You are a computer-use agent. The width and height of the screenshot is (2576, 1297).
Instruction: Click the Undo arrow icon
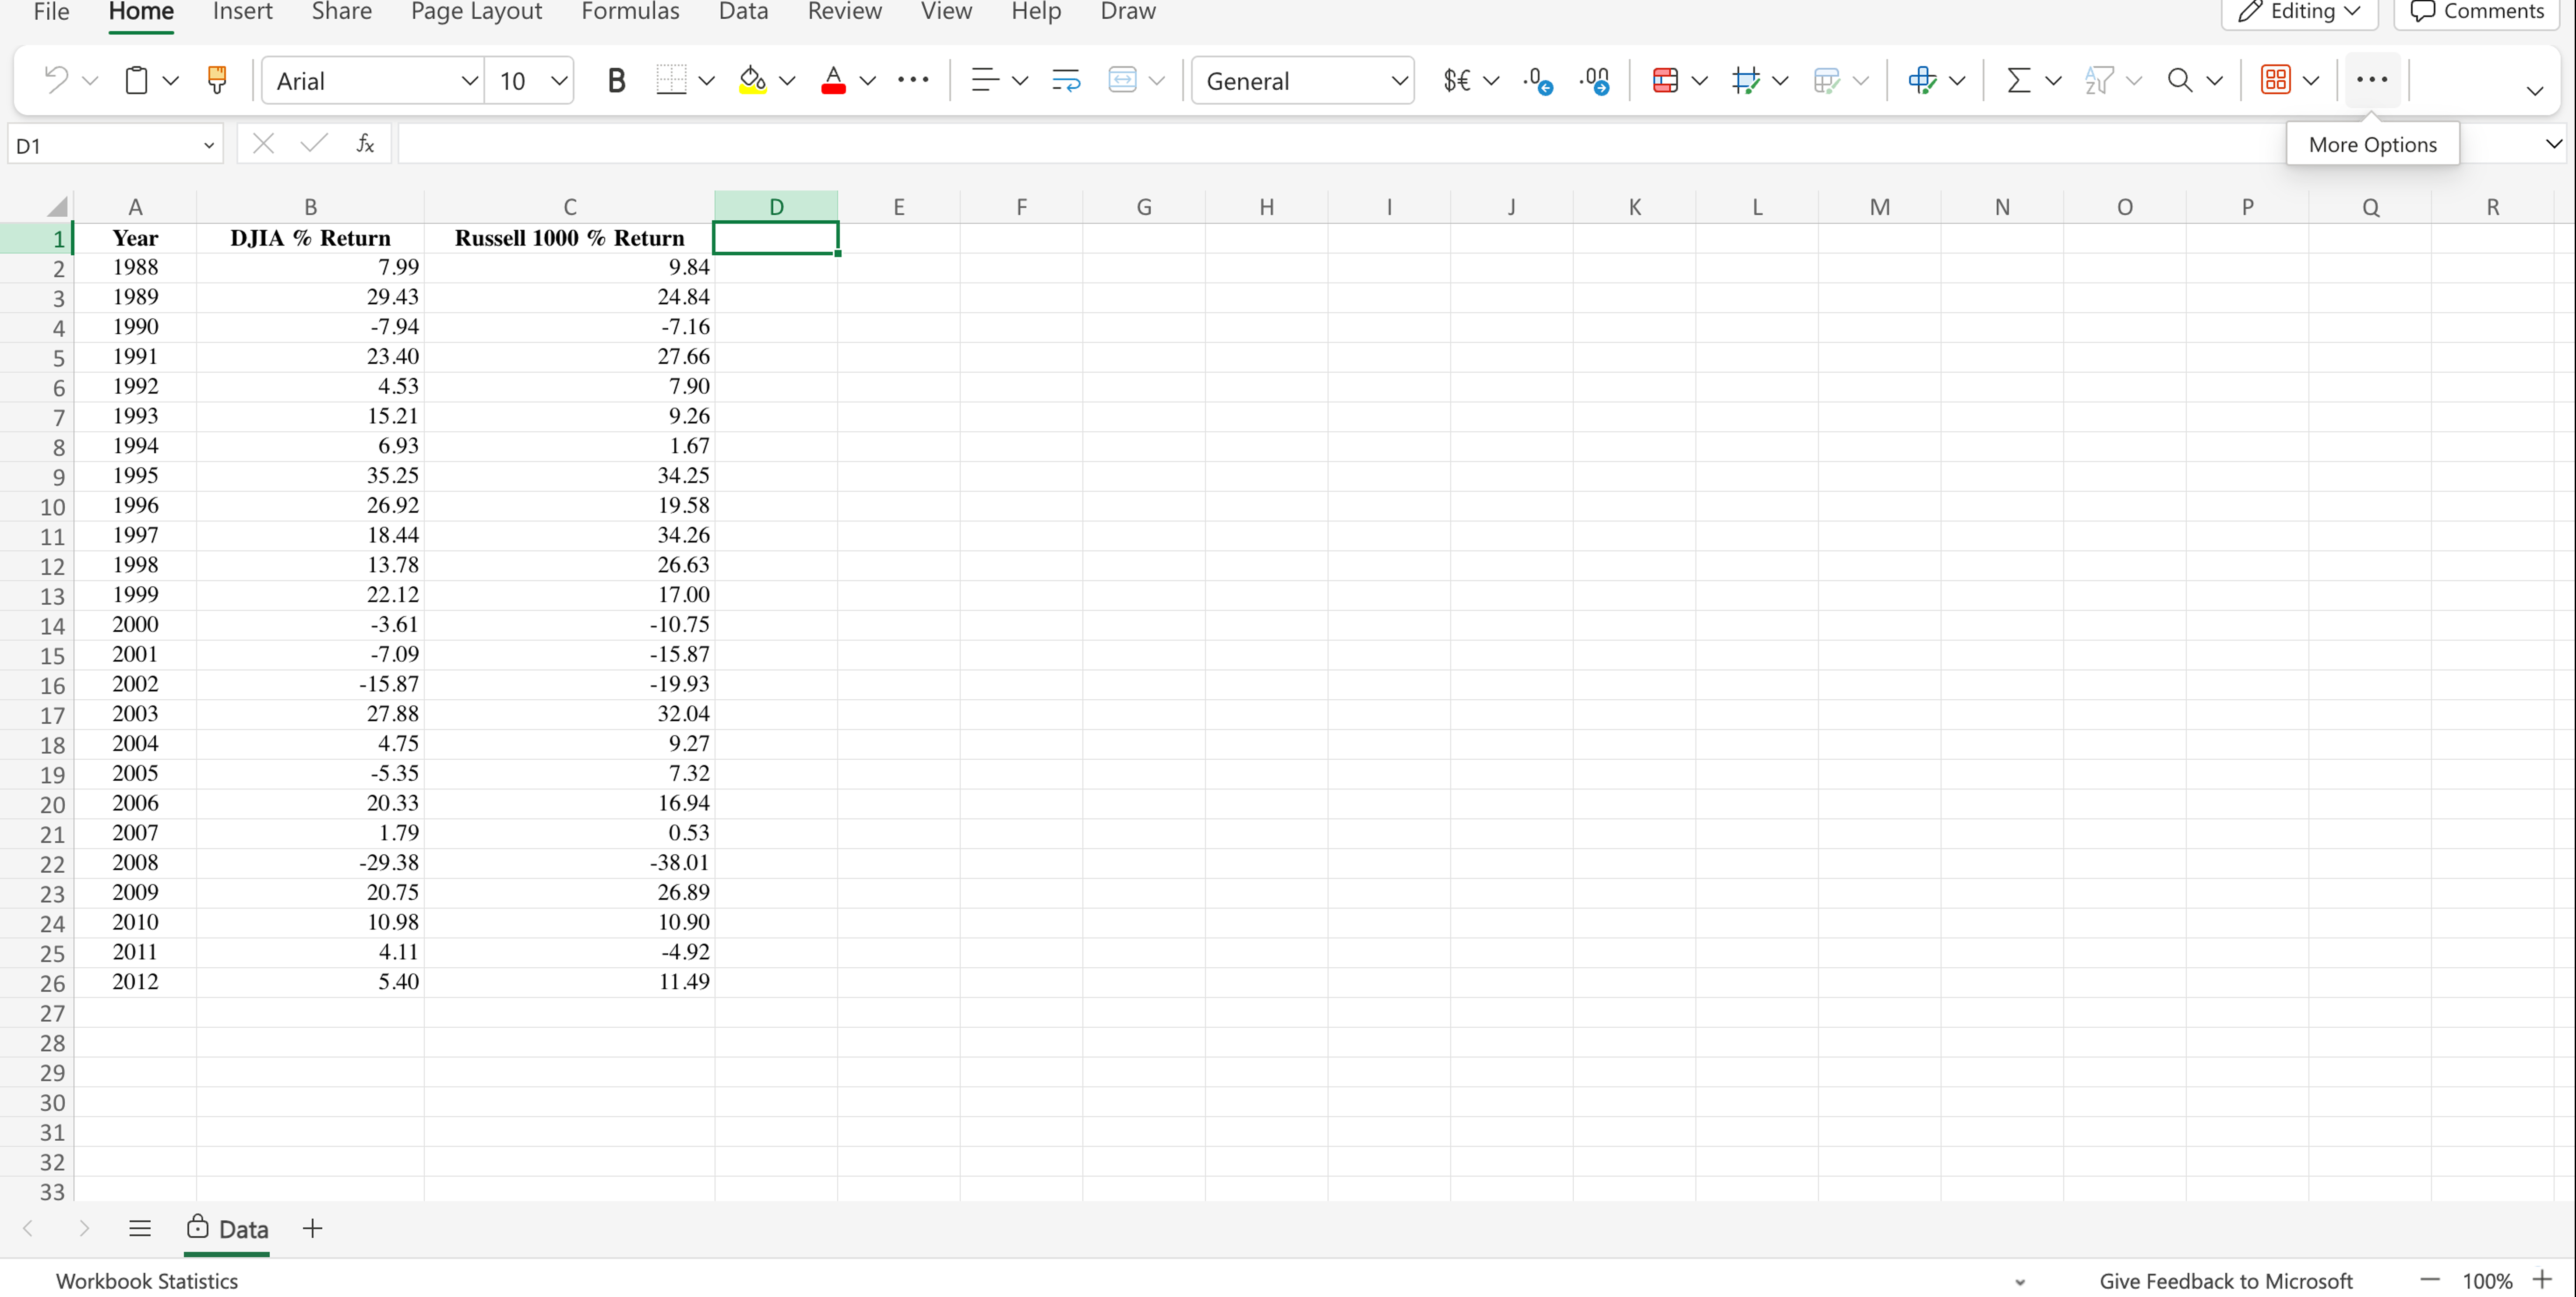tap(56, 80)
